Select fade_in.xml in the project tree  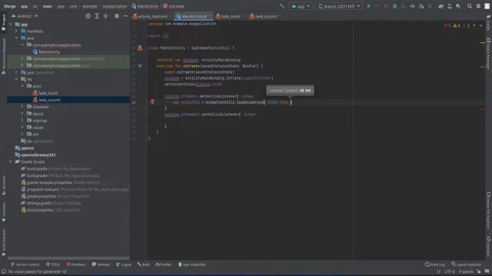pos(48,93)
